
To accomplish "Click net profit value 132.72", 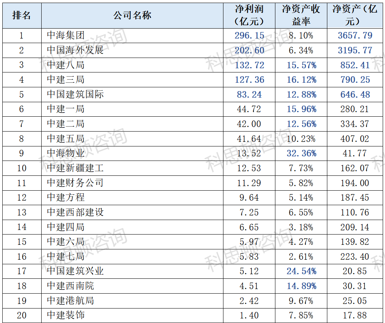I will [x=249, y=65].
